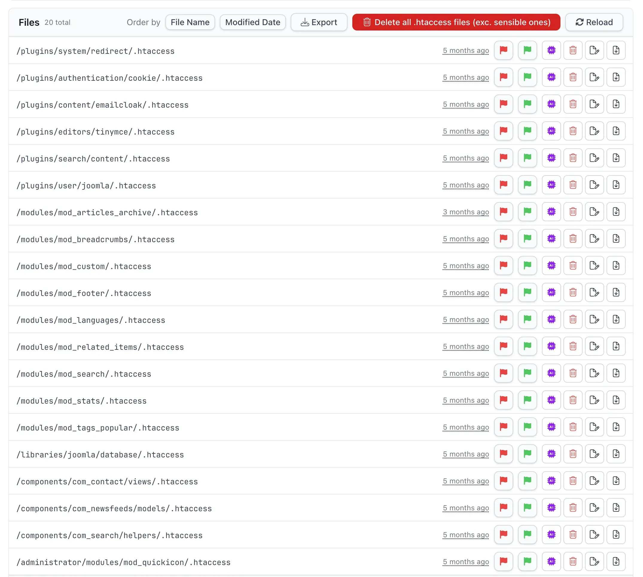Download /administrator/modules/mod_quickicon/.htaccess file
This screenshot has width=643, height=577.
(x=616, y=562)
